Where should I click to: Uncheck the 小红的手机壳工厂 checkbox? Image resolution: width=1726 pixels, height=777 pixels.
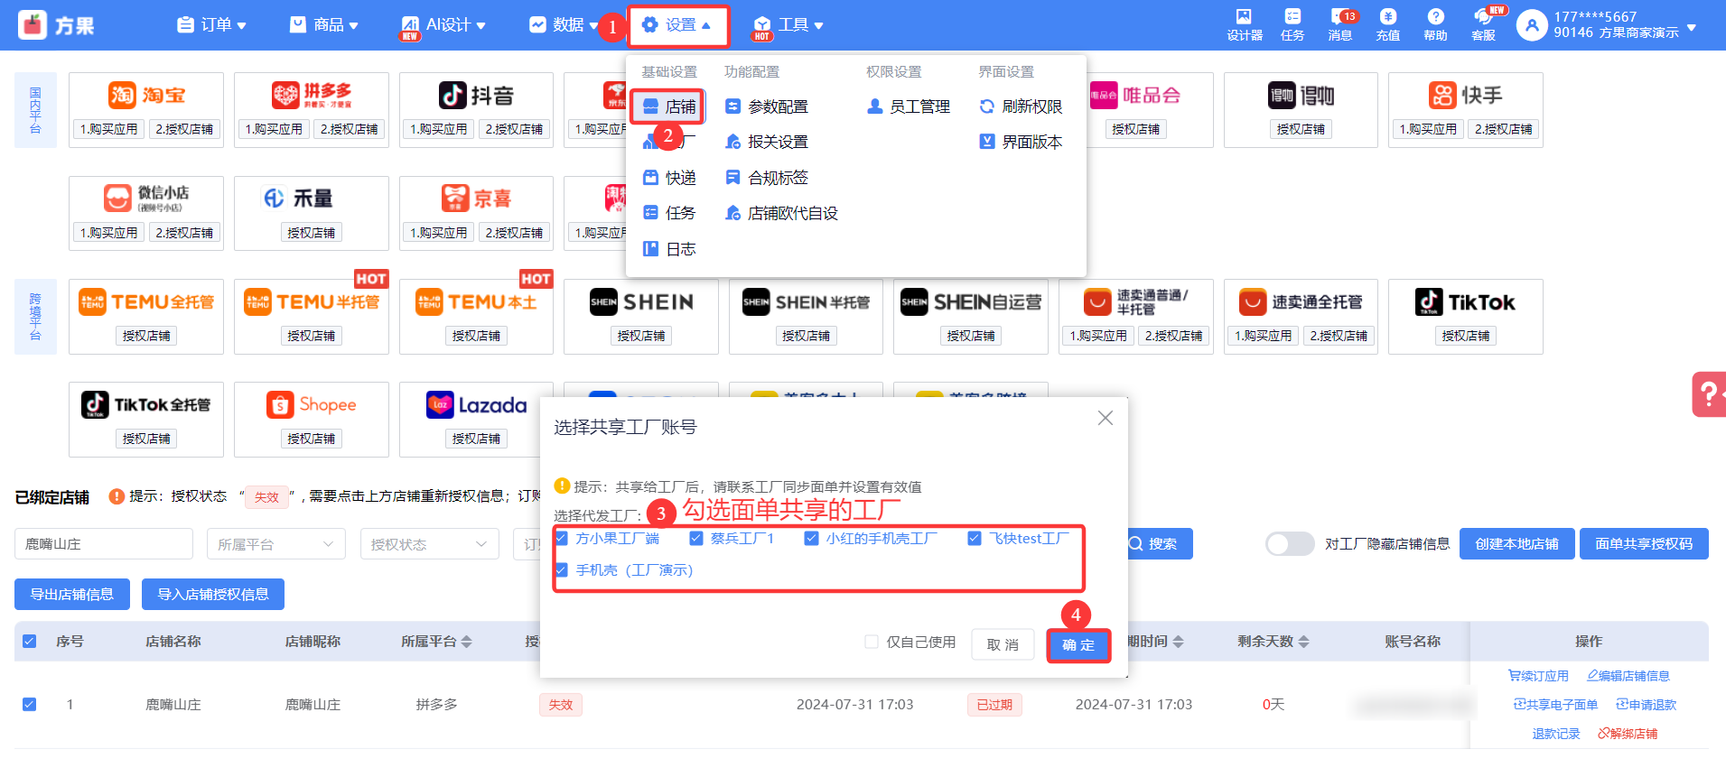[x=811, y=539]
